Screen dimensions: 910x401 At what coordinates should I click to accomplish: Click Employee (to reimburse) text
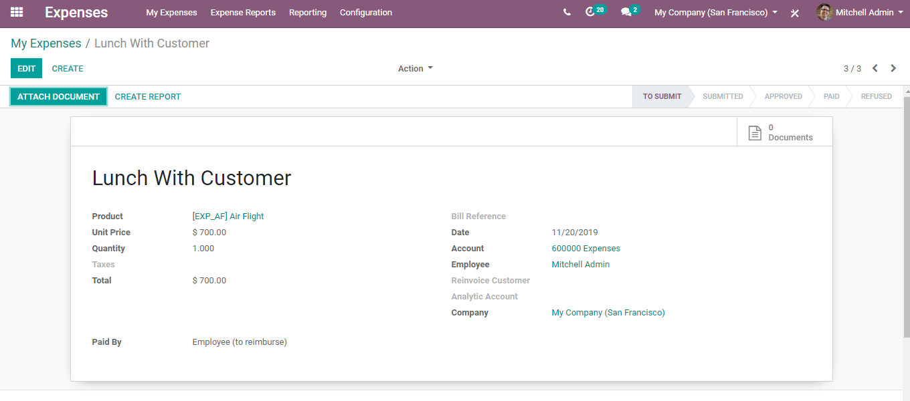pos(240,342)
